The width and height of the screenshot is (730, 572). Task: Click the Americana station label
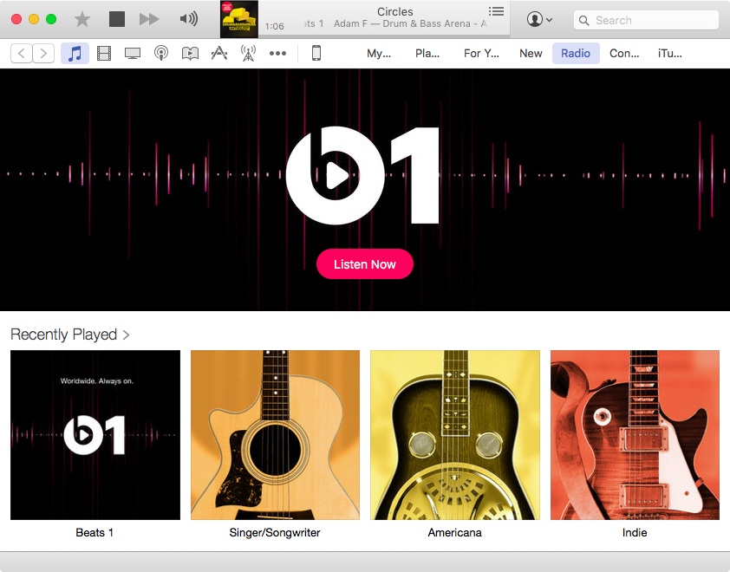point(455,532)
